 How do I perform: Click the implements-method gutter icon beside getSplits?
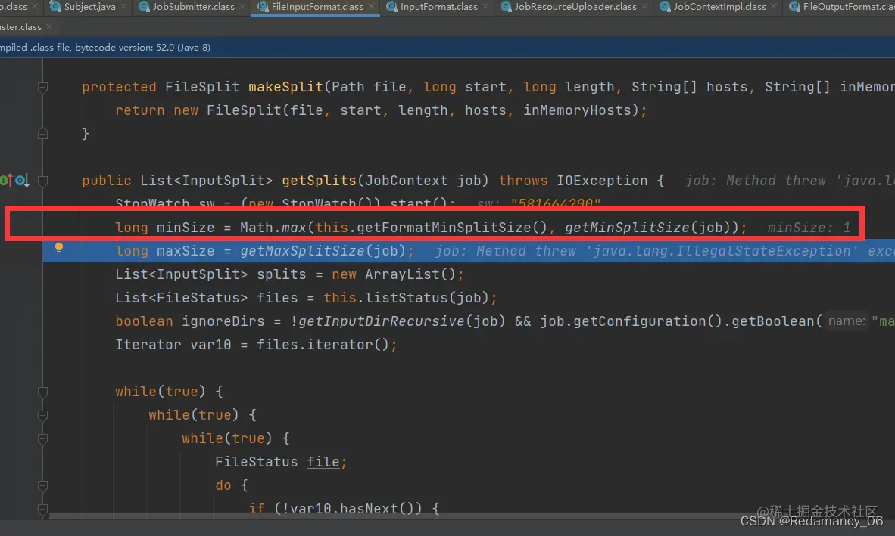click(x=6, y=181)
